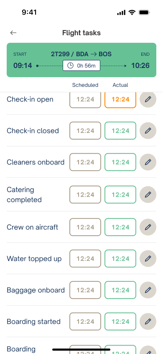
Task: Select actual time for Baggage onboard
Action: click(120, 290)
